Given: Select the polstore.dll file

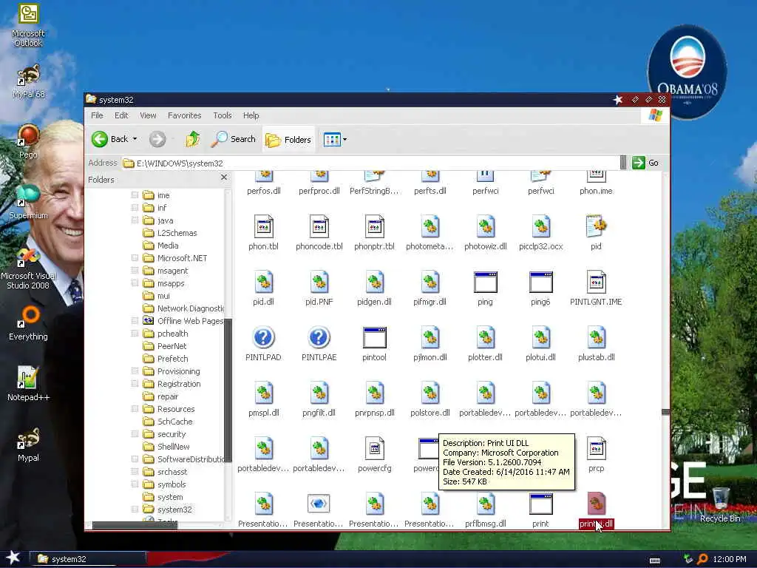Looking at the screenshot, I should [x=430, y=399].
